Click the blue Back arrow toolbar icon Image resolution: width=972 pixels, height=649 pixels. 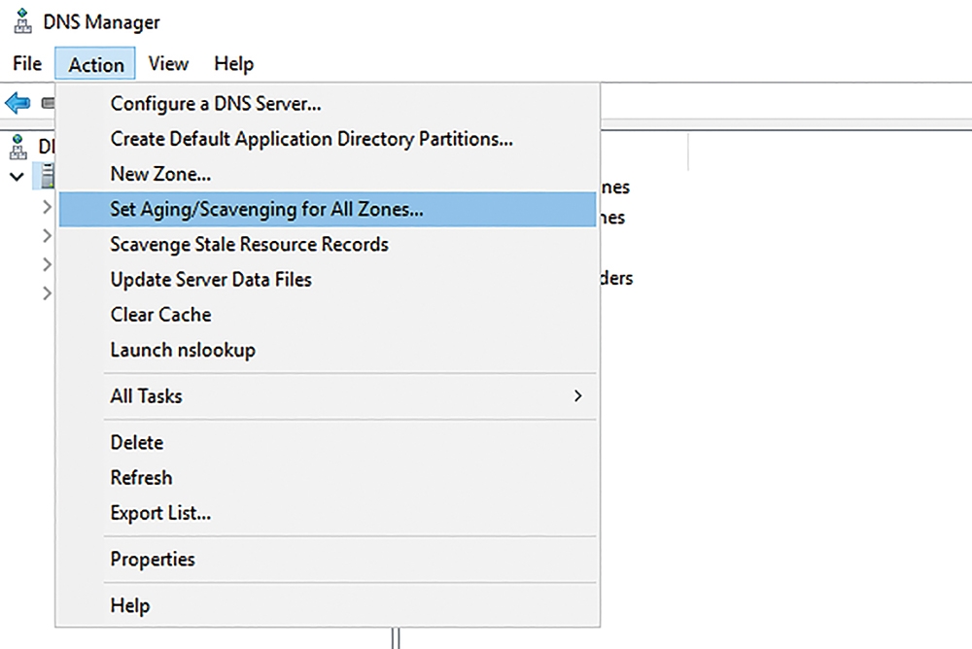pyautogui.click(x=17, y=103)
